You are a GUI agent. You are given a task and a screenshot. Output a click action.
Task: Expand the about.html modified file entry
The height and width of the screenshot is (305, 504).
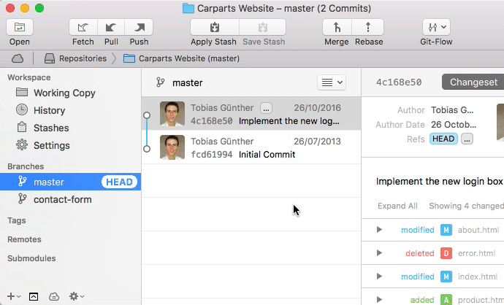[379, 230]
